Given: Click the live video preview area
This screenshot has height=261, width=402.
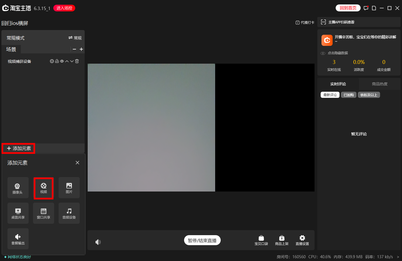Looking at the screenshot, I should pyautogui.click(x=201, y=128).
